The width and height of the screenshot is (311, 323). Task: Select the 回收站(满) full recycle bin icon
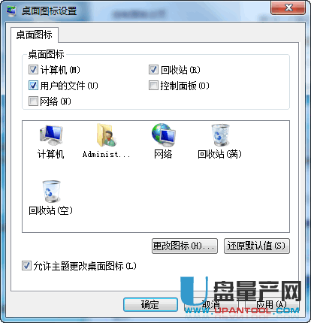(220, 135)
